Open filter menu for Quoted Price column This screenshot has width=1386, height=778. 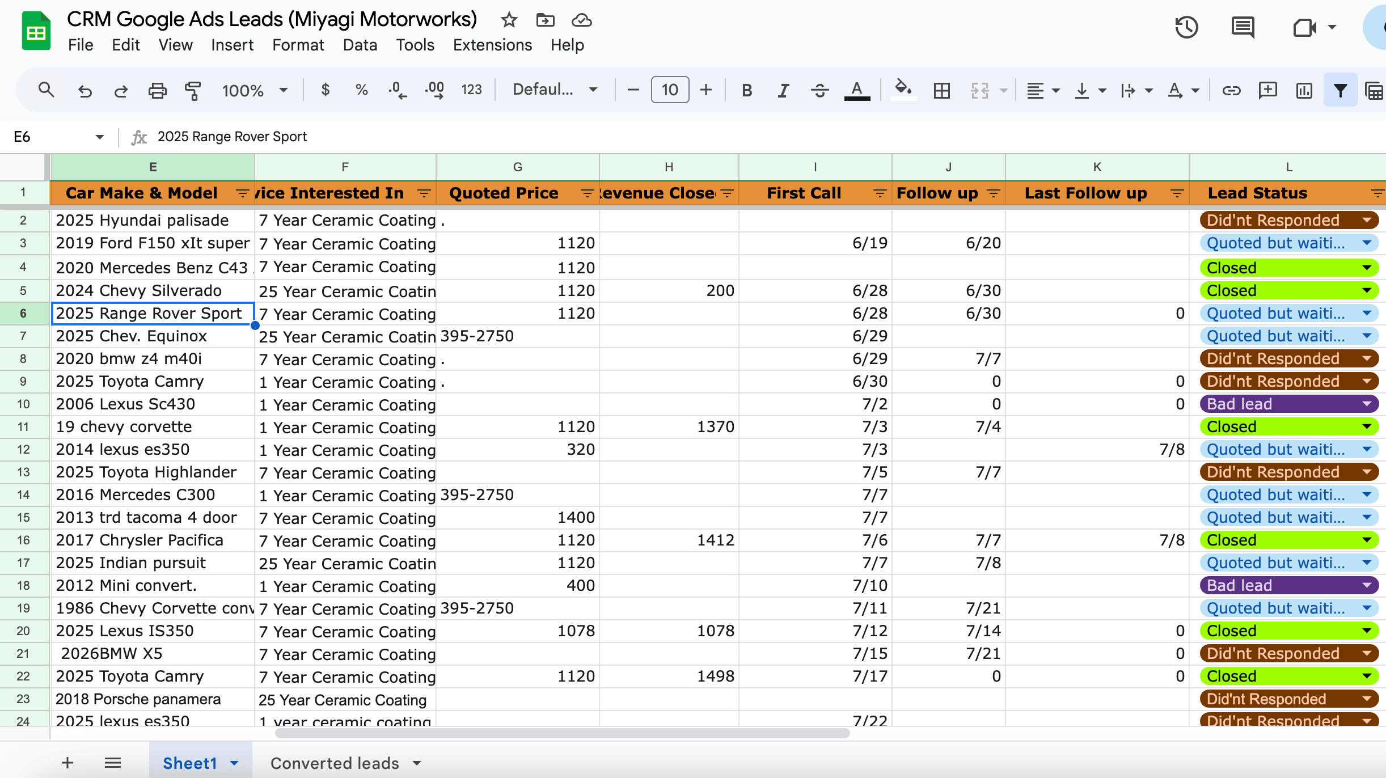587,193
